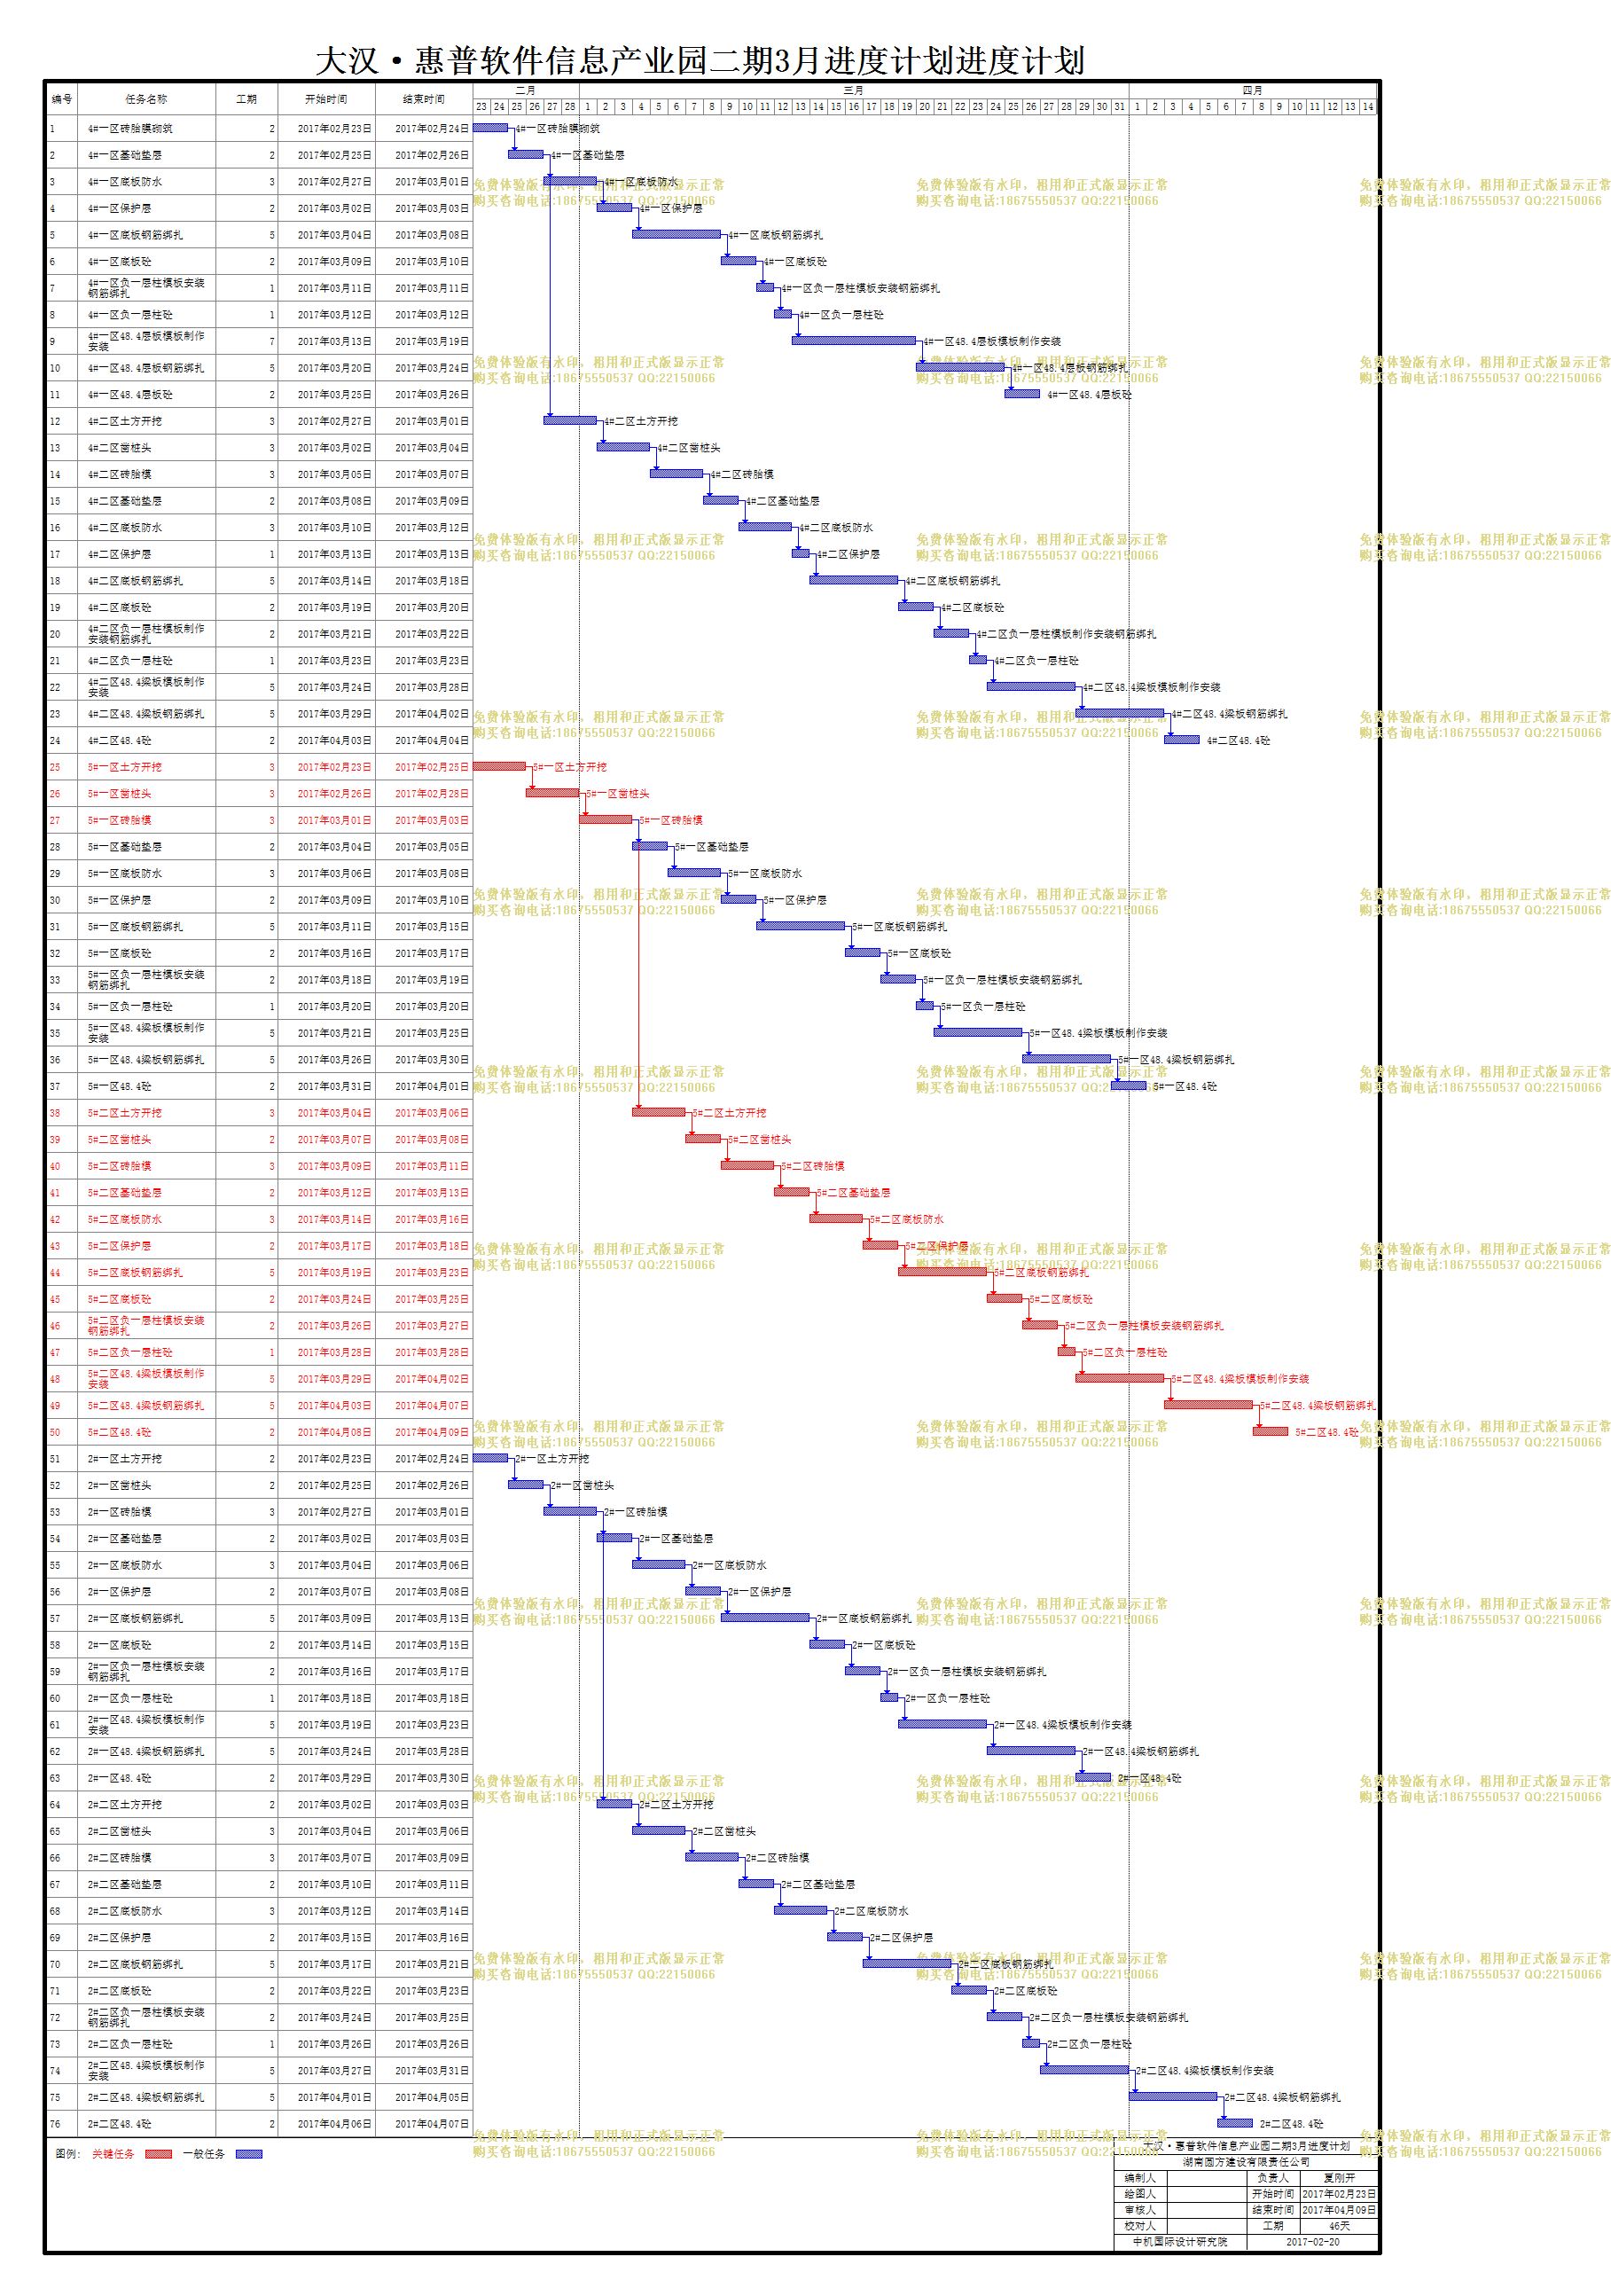Click the blue Gantt bar for 4#二区底板钢筋绑扎
The width and height of the screenshot is (1611, 2296).
point(853,579)
